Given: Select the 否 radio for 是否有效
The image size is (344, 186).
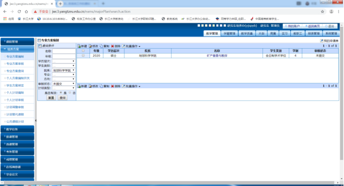Looking at the screenshot, I should pos(70,93).
